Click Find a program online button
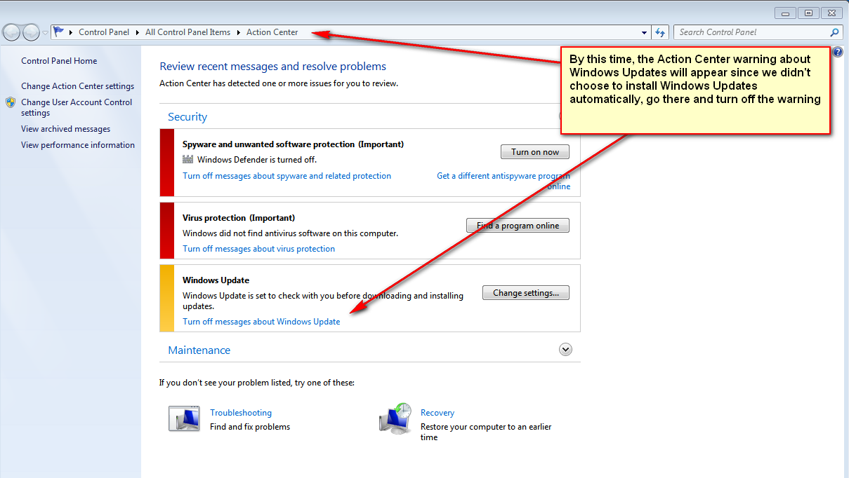 point(518,226)
